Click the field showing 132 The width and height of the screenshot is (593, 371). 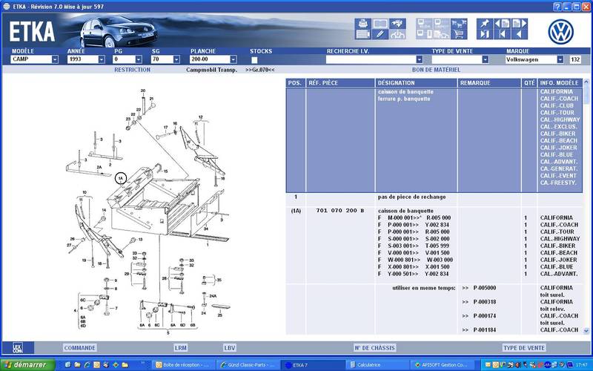pos(576,59)
